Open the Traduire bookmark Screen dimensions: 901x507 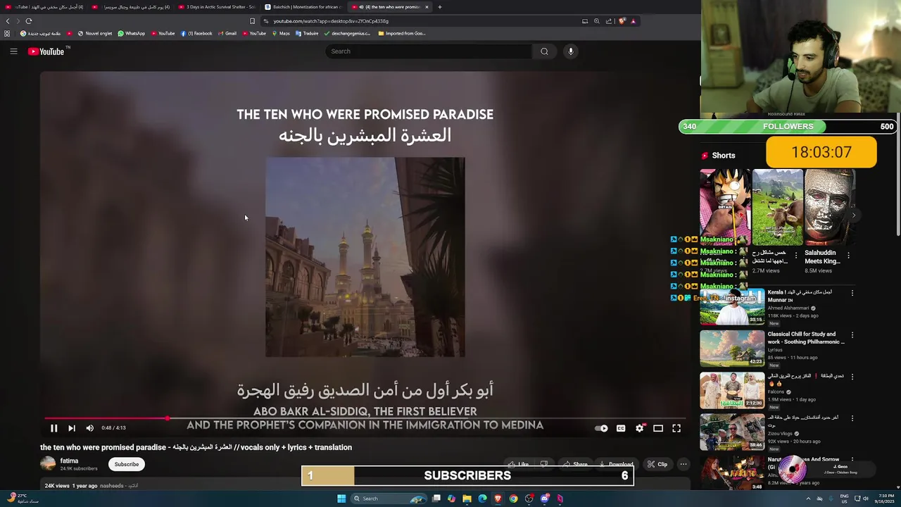click(x=307, y=33)
